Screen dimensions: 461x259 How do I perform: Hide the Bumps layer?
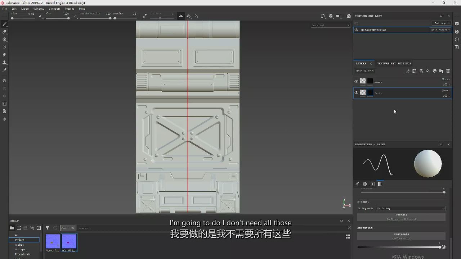(x=357, y=82)
